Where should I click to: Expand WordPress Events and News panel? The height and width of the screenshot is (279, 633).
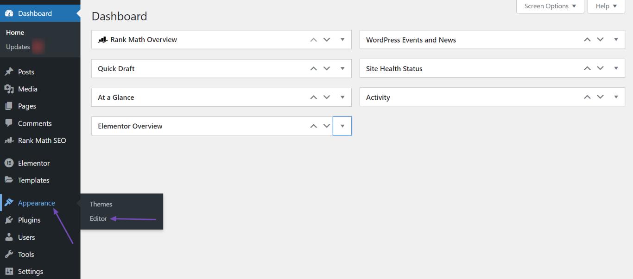point(616,40)
